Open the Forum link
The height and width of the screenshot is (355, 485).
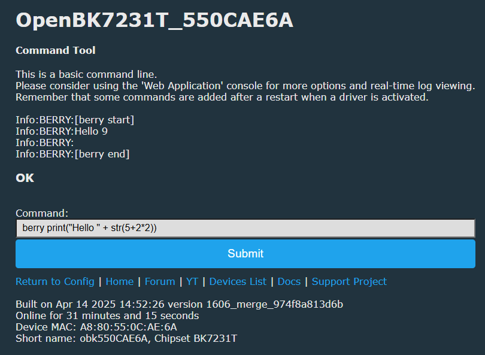(x=160, y=281)
